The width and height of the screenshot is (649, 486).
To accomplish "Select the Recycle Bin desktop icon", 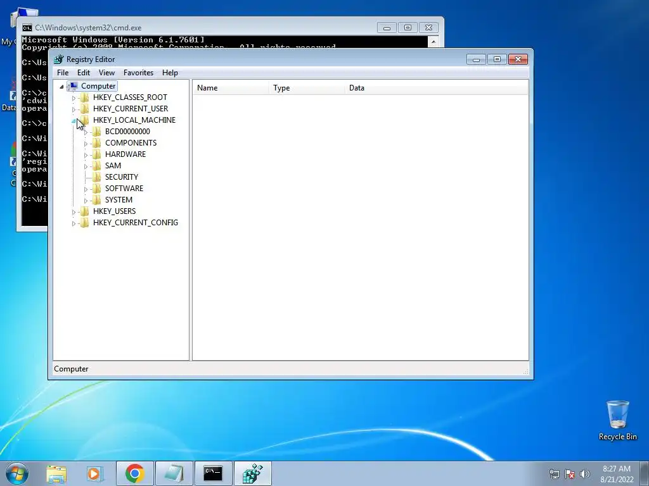I will 617,421.
